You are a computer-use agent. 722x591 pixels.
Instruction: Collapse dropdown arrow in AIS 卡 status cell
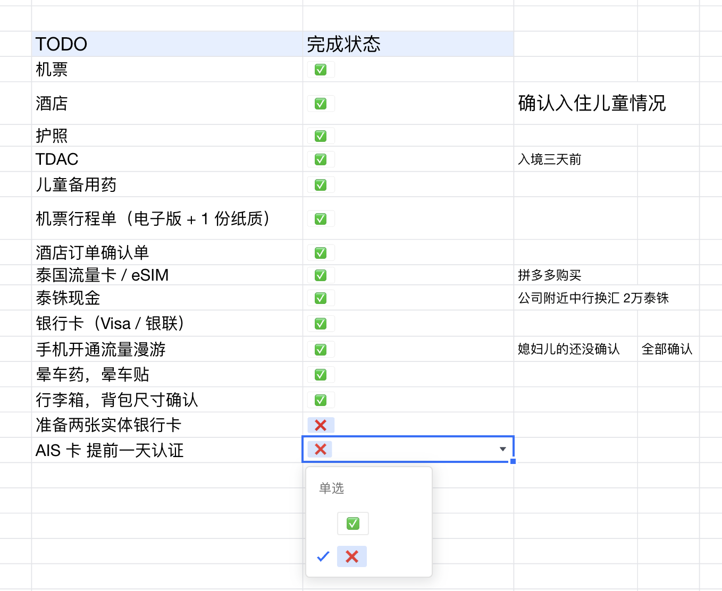pos(502,450)
